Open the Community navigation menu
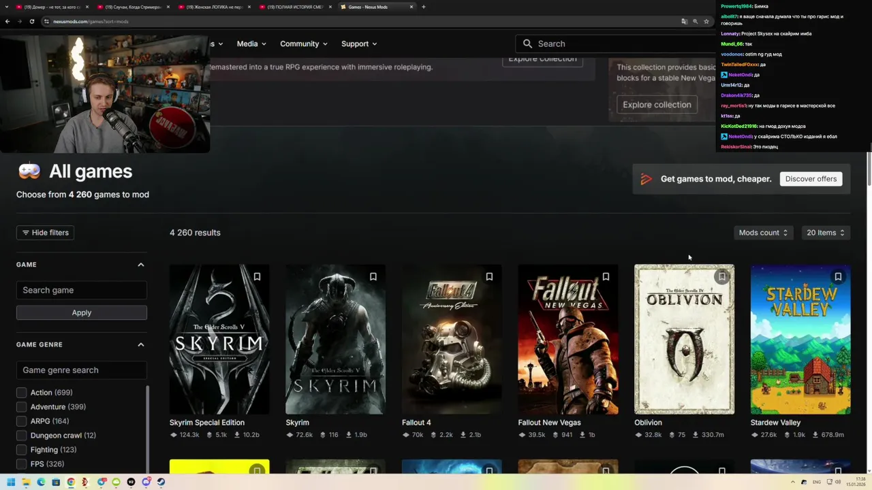The width and height of the screenshot is (872, 490). pyautogui.click(x=303, y=44)
